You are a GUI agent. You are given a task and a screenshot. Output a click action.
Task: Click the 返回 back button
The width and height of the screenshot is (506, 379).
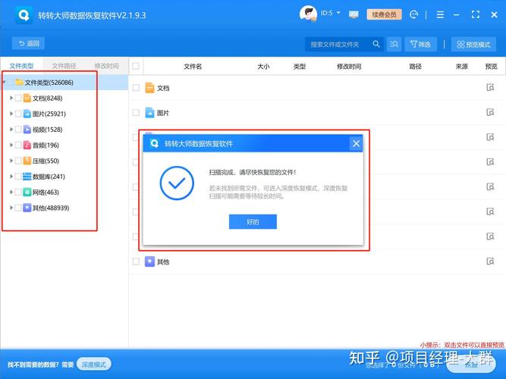coord(28,43)
